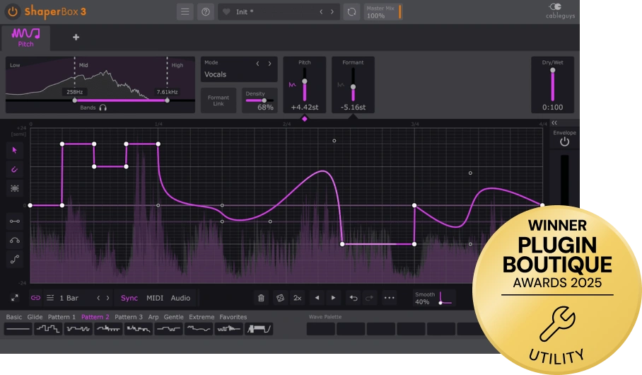Switch to next Mode with right chevron
This screenshot has width=642, height=375.
tap(270, 64)
